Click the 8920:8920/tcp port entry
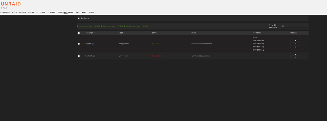327x121 pixels. click(x=258, y=50)
